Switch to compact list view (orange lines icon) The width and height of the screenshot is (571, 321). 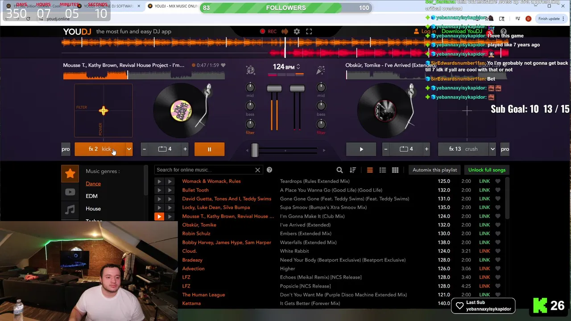point(369,170)
